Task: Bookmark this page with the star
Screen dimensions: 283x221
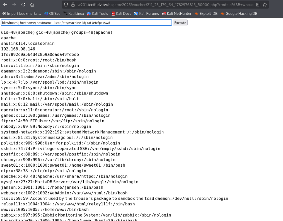Action: tap(265, 5)
